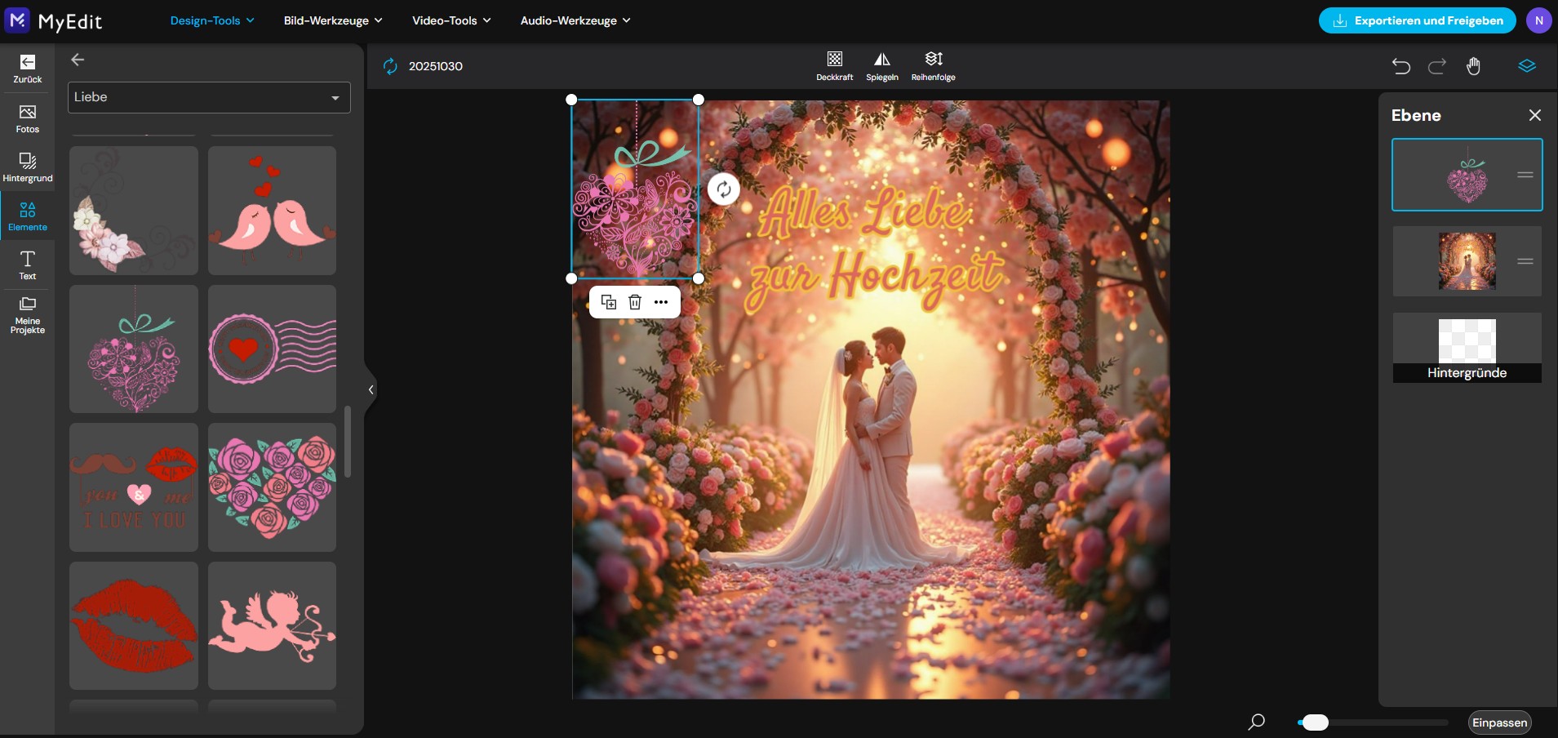Screen dimensions: 1558x738
Task: Click the rotate handle of selected element
Action: click(723, 189)
